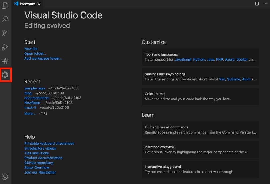Open the Source Control view
Viewport: 270px width, 184px height.
(5, 33)
